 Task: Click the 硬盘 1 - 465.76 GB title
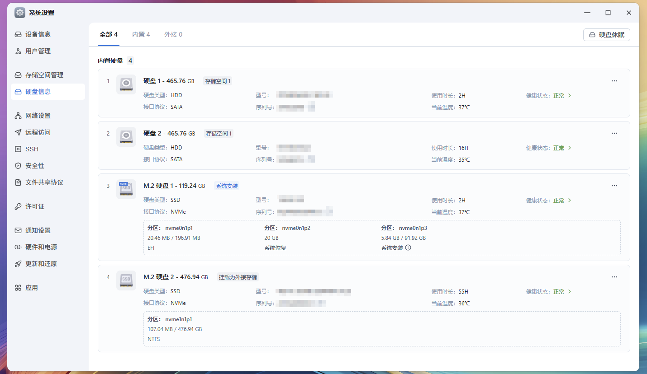point(169,81)
